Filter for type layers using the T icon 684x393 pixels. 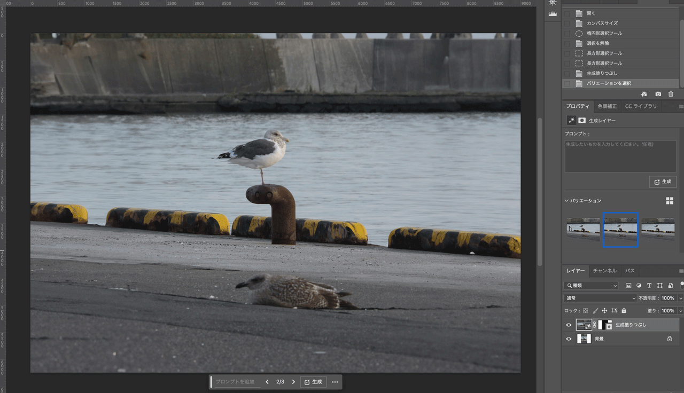coord(649,285)
